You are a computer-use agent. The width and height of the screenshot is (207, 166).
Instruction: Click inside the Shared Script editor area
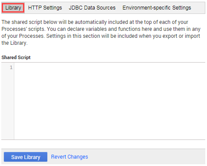click(x=109, y=101)
